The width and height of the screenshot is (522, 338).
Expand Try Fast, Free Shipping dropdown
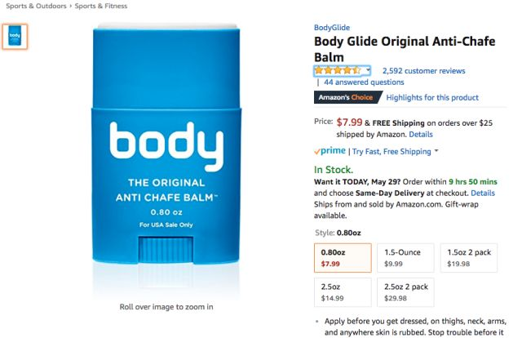(x=436, y=151)
